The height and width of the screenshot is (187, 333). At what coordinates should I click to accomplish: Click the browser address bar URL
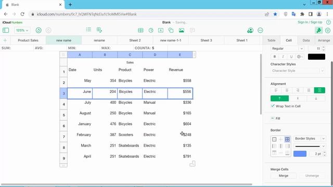click(87, 14)
